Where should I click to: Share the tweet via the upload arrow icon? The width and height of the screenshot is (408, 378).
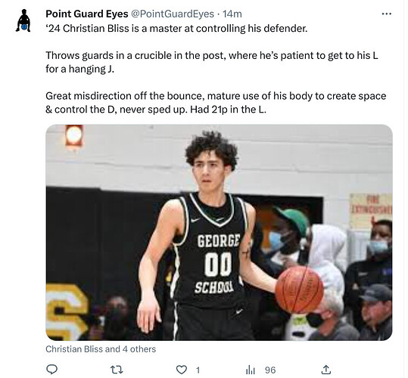click(326, 370)
